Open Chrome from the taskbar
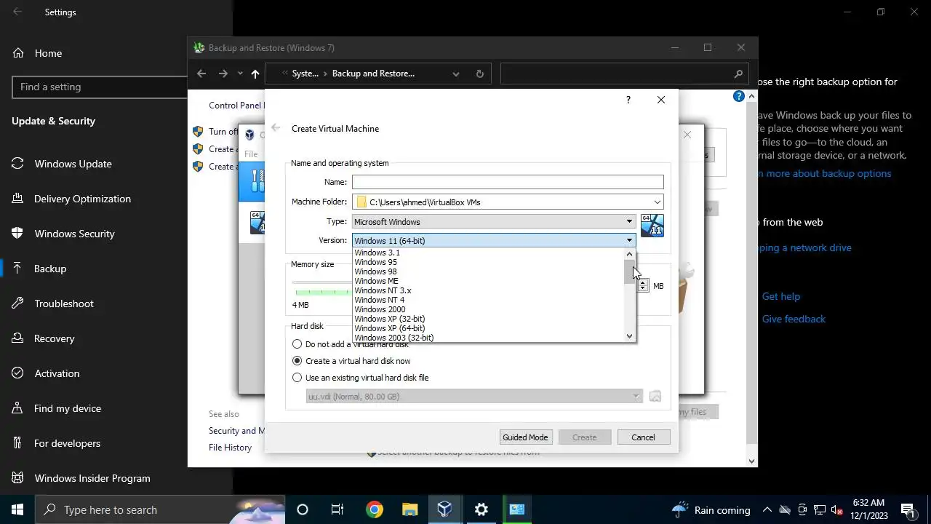The width and height of the screenshot is (931, 524). [374, 509]
